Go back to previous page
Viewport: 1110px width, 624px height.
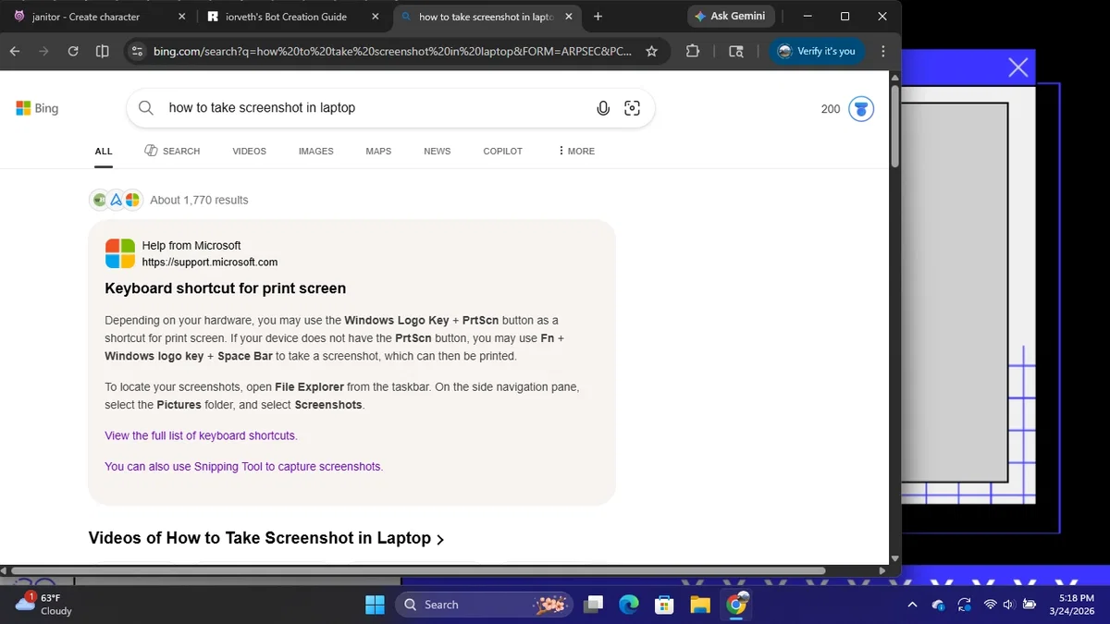[15, 52]
